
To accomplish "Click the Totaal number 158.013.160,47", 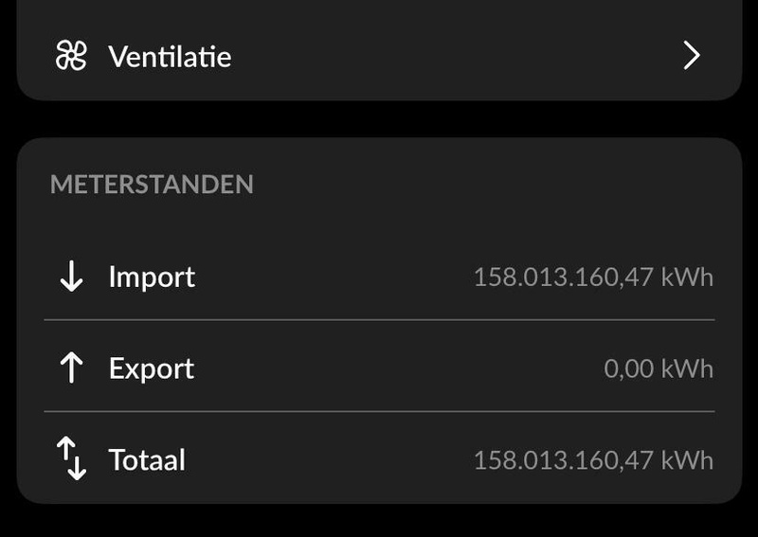I will (x=553, y=460).
